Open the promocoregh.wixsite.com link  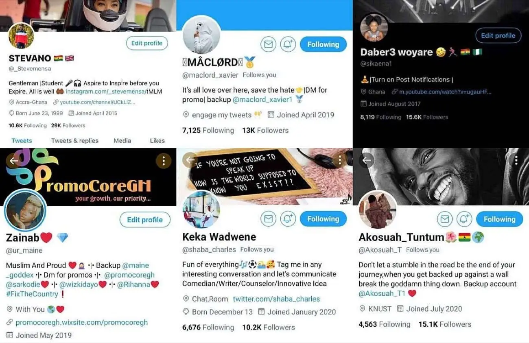click(x=82, y=322)
